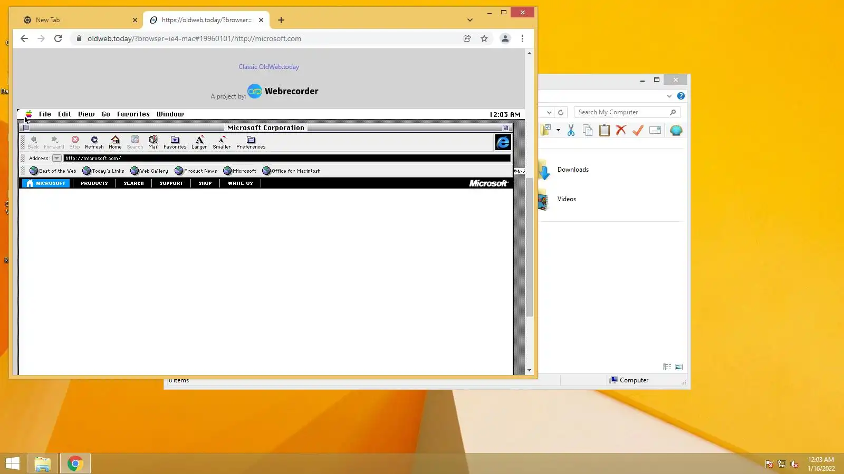Image resolution: width=844 pixels, height=474 pixels.
Task: Open the Go menu in the Mac menu bar
Action: [106, 114]
